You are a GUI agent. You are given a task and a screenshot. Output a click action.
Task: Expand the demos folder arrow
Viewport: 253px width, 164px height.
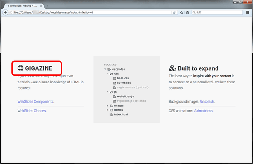point(108,110)
